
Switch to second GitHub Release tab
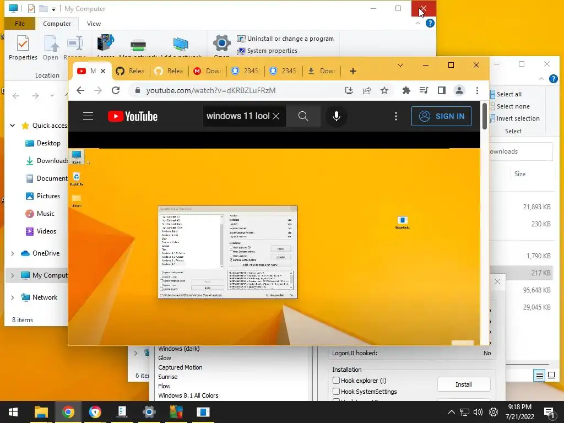pos(169,71)
